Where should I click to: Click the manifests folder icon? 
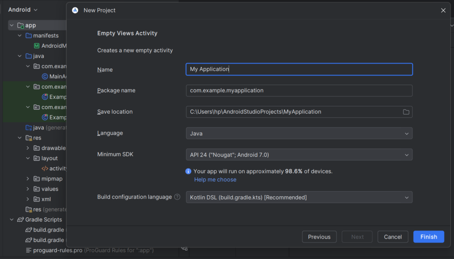(x=28, y=35)
